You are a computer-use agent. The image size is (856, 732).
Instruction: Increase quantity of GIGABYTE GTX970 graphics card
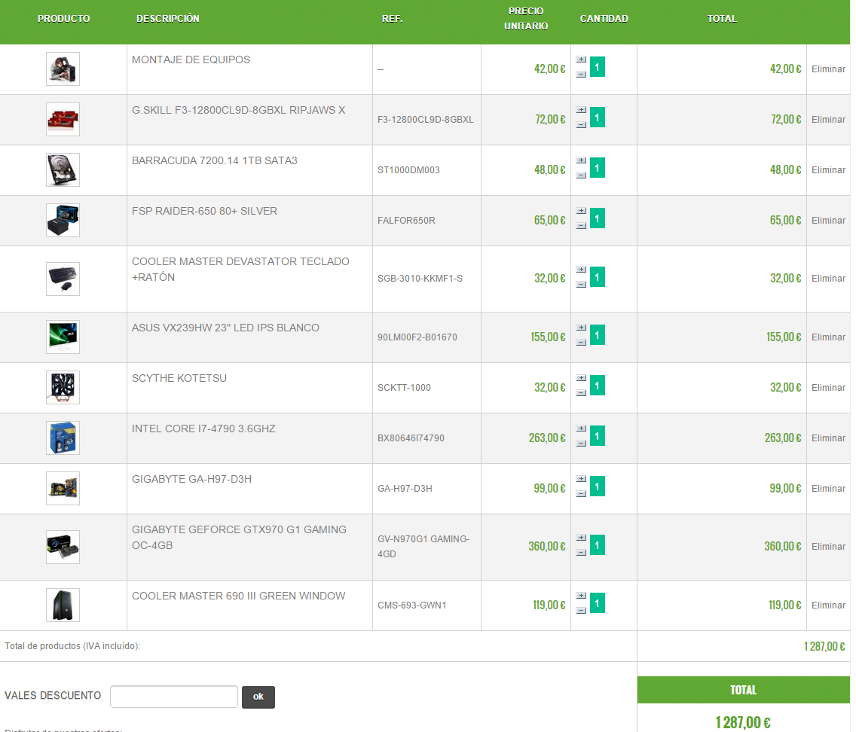tap(581, 538)
